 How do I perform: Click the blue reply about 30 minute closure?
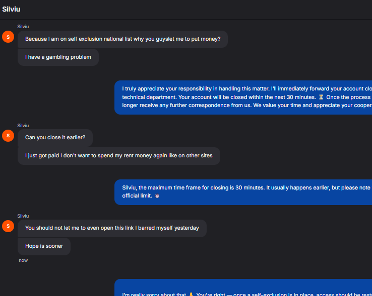tap(243, 97)
